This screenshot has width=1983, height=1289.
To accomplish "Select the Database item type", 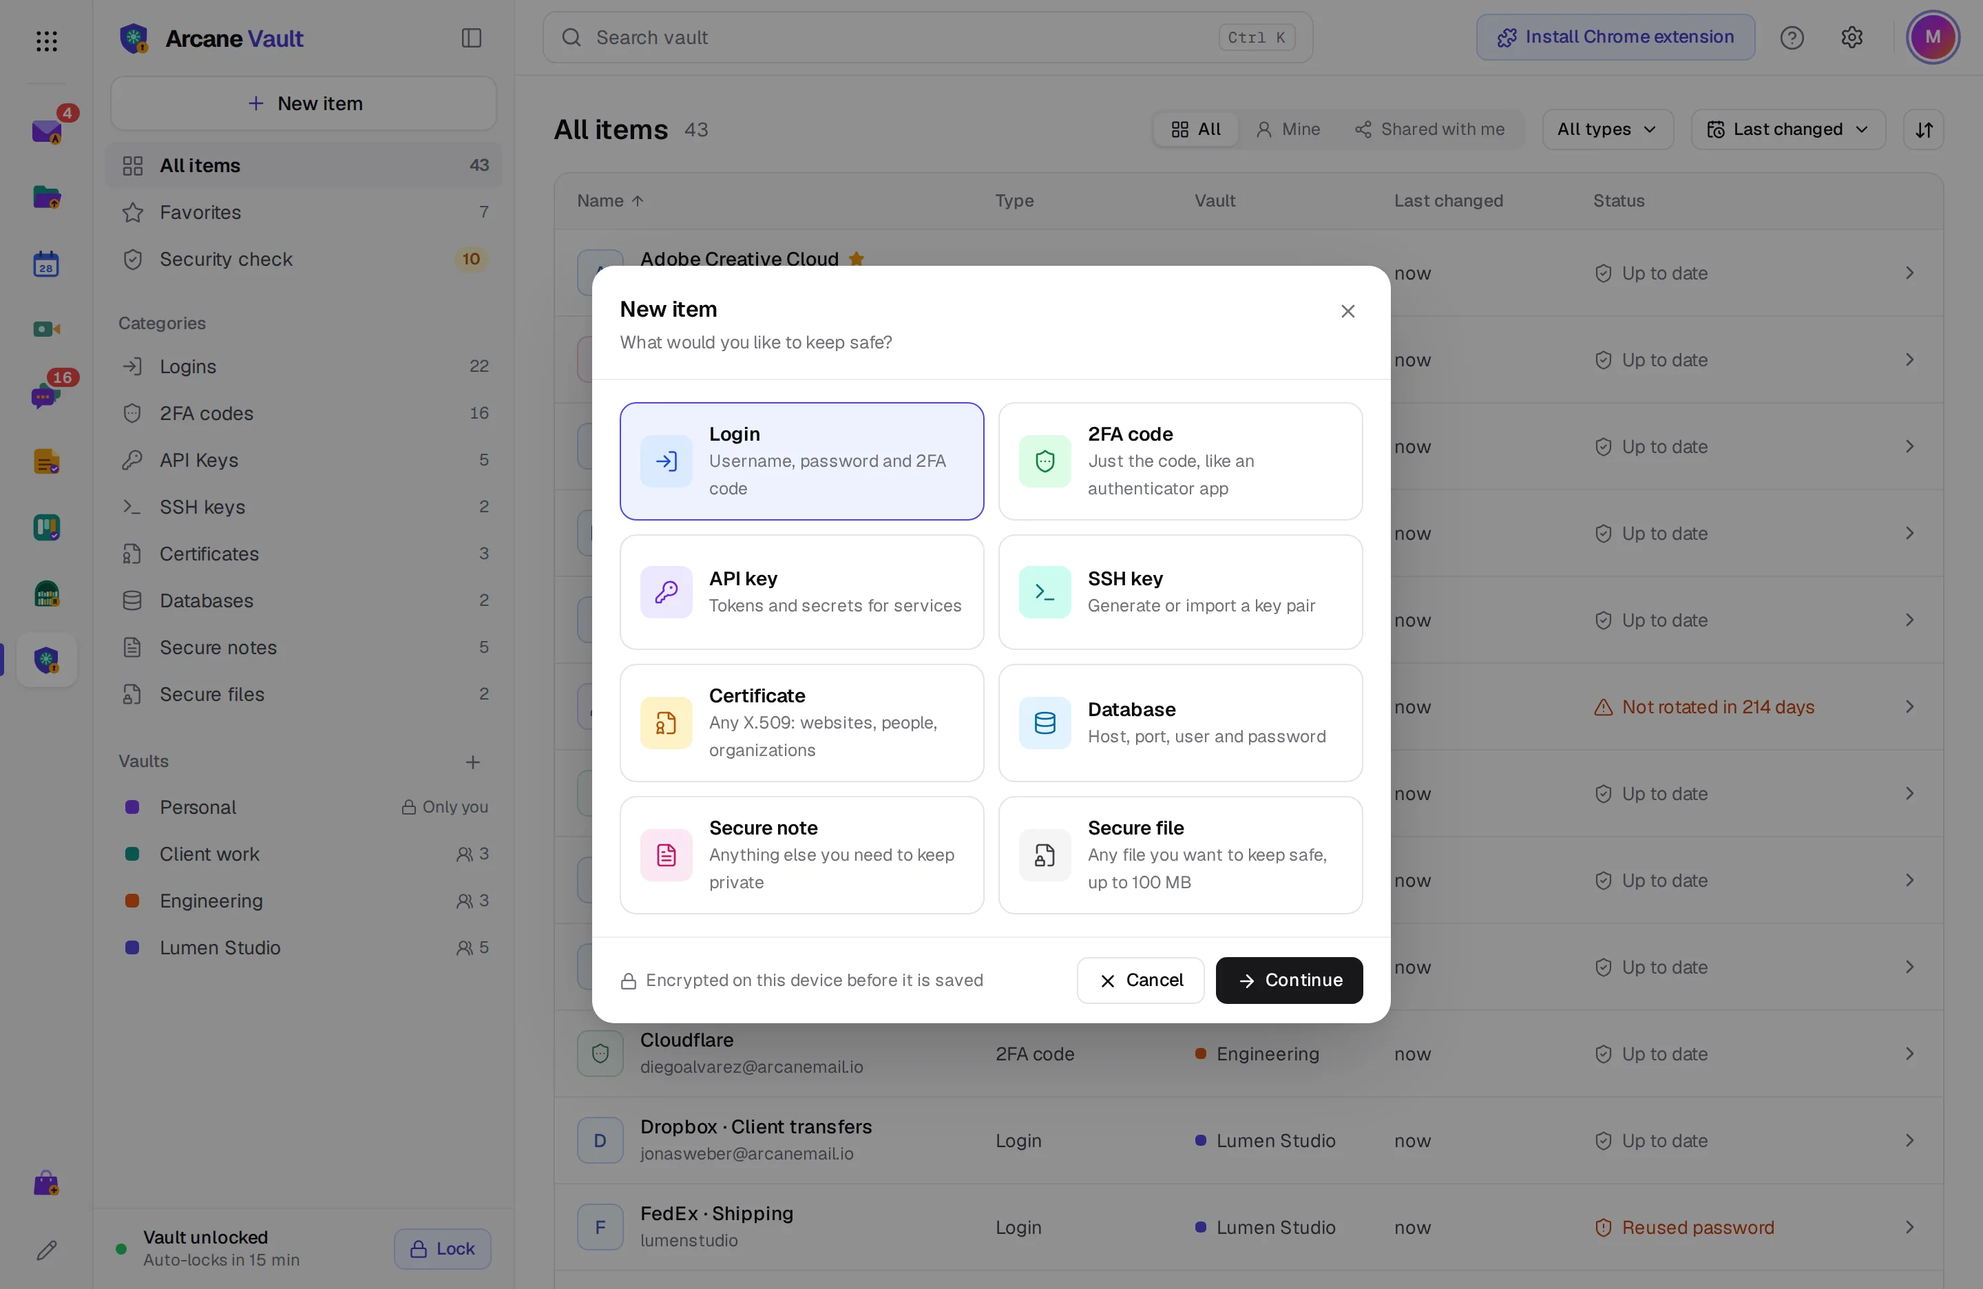I will [1181, 722].
